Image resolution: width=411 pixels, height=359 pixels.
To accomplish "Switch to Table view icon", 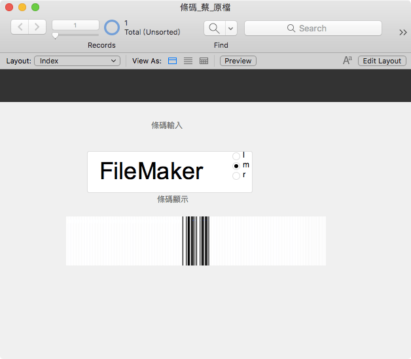I will point(204,61).
